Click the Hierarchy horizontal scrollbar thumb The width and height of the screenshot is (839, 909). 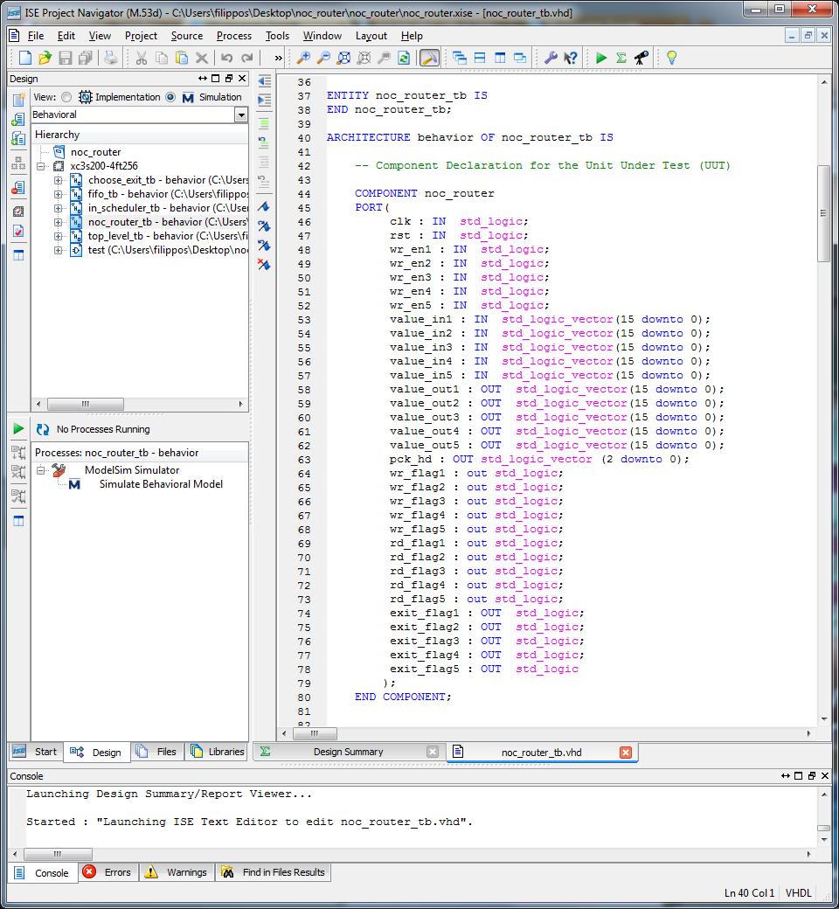pos(86,404)
